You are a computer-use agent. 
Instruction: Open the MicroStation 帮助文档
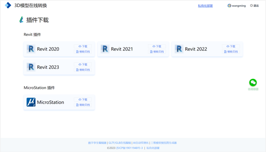pos(83,105)
